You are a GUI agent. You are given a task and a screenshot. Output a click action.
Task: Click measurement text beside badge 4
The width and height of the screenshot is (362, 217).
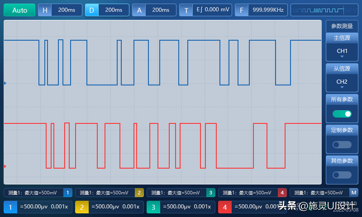tap(247, 193)
